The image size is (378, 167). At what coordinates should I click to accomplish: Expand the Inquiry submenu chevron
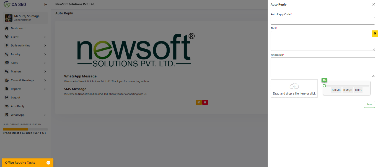click(45, 54)
